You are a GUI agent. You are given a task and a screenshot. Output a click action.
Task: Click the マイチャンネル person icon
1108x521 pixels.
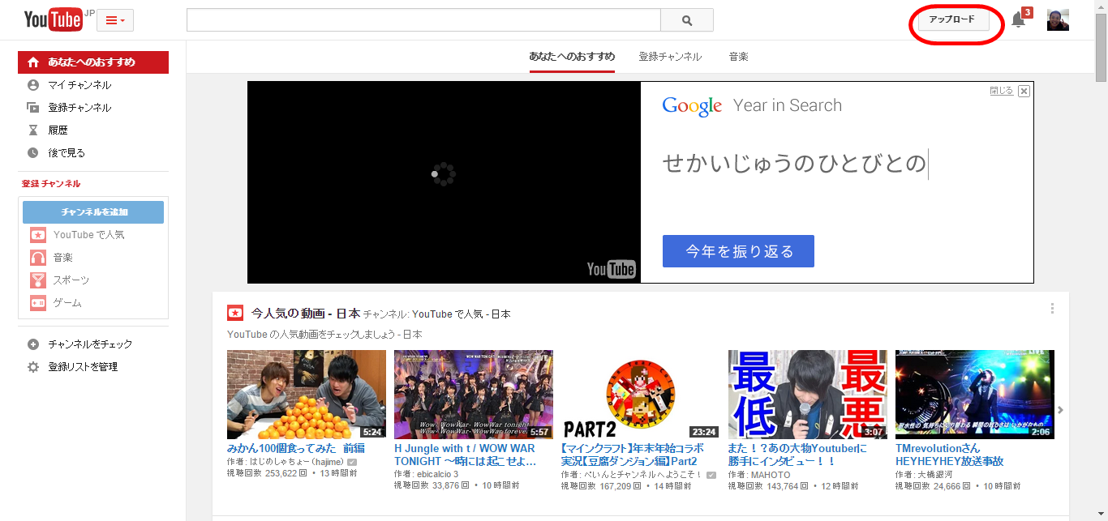[x=33, y=85]
